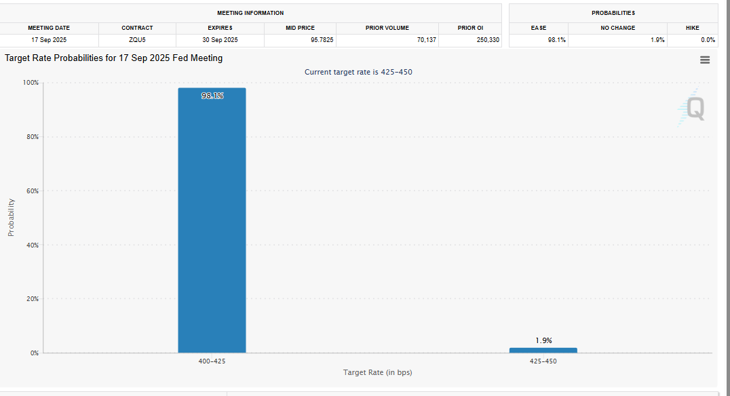Screen dimensions: 730x396
Task: Click the MID PRICE column header
Action: 300,28
